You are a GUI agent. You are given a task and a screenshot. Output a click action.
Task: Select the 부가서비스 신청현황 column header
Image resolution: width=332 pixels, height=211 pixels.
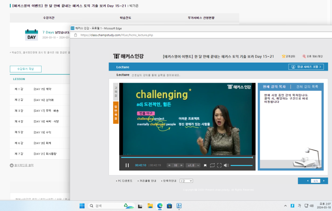201,18
